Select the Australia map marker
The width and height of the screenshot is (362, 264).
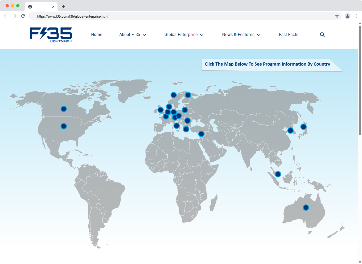[306, 207]
